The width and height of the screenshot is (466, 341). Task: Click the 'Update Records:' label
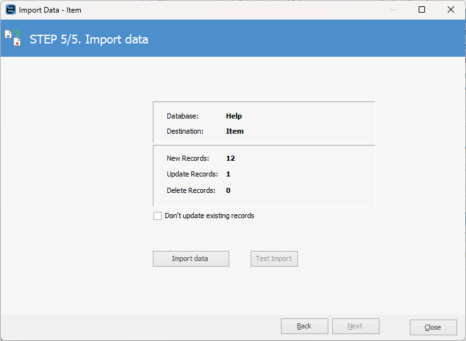193,174
